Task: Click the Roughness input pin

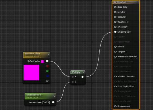Action: coord(115,22)
